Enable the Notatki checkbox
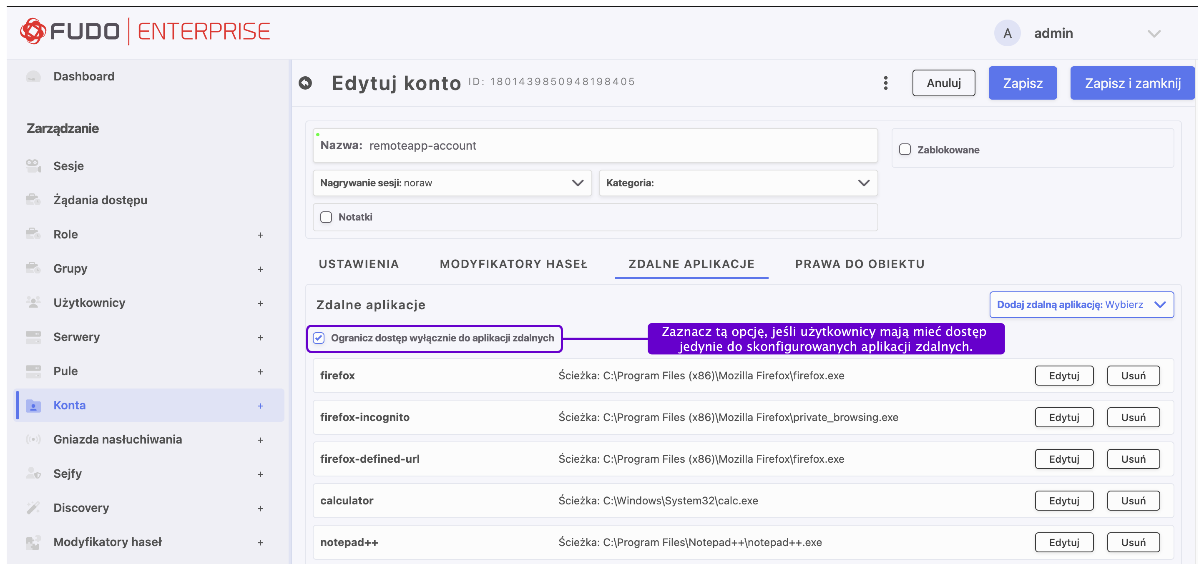This screenshot has height=574, width=1204. pyautogui.click(x=326, y=217)
